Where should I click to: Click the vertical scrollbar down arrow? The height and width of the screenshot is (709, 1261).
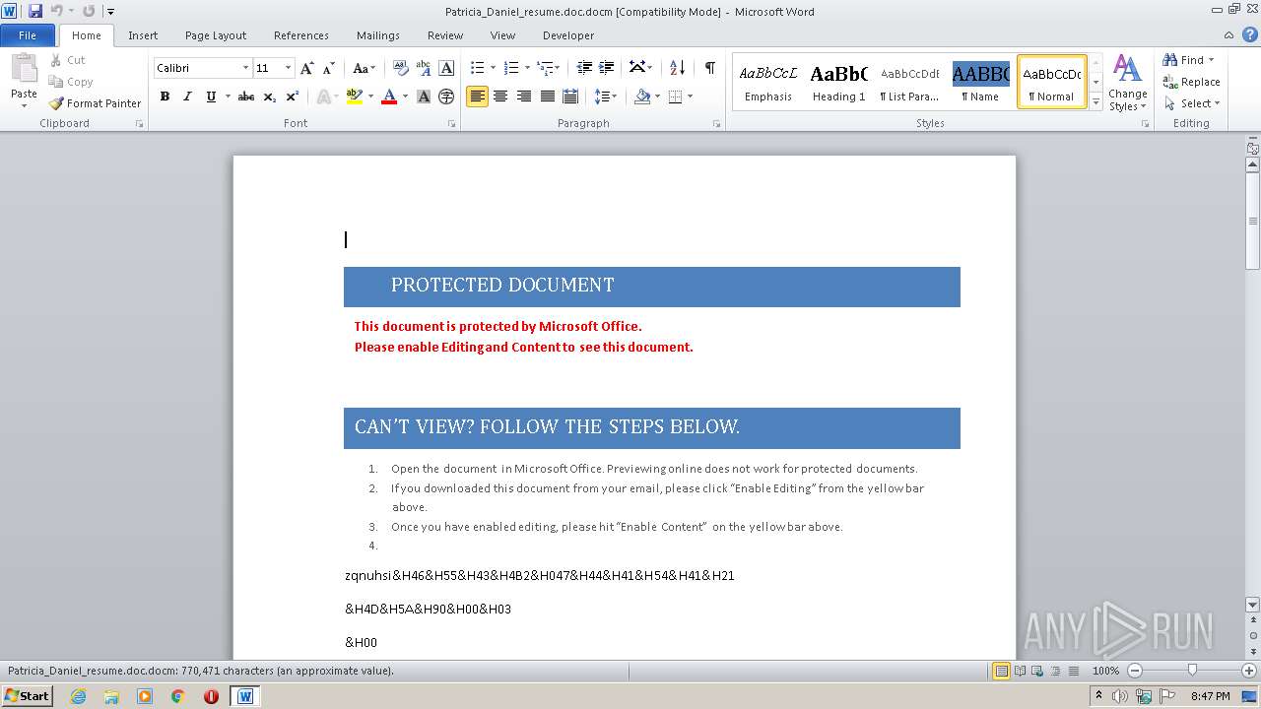[x=1253, y=605]
